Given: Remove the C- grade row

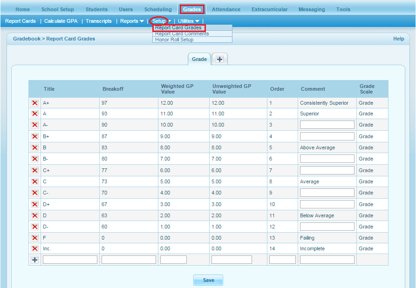Looking at the screenshot, I should click(34, 193).
